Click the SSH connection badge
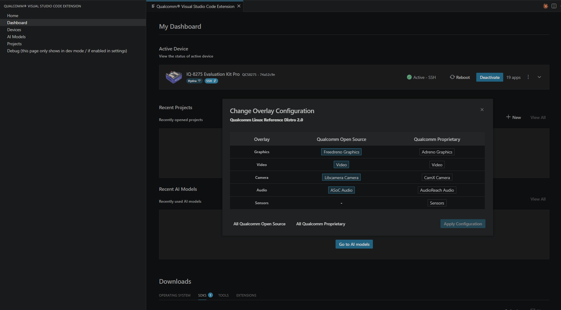 tap(211, 81)
